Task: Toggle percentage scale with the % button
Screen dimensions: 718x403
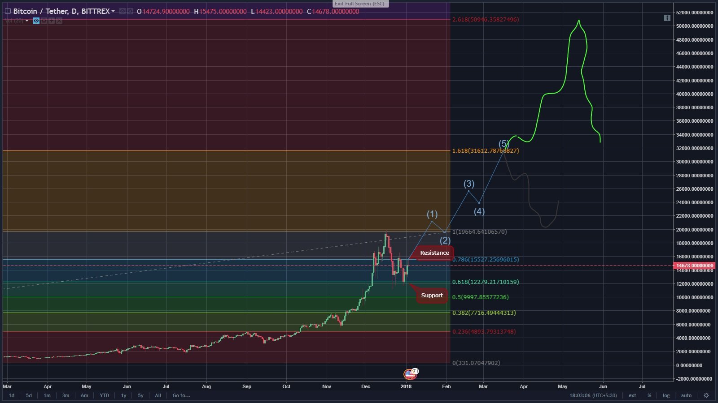Action: pyautogui.click(x=649, y=396)
